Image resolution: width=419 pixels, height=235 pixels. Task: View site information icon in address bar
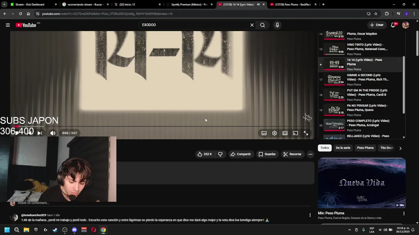[38, 14]
